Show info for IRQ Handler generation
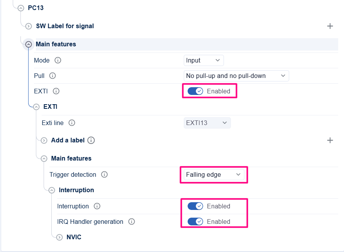Viewport: 344px width, 252px height. click(x=131, y=222)
